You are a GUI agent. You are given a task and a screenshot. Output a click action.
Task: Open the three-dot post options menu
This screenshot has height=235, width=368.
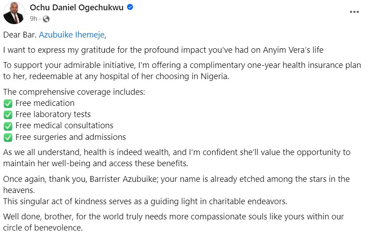(353, 12)
